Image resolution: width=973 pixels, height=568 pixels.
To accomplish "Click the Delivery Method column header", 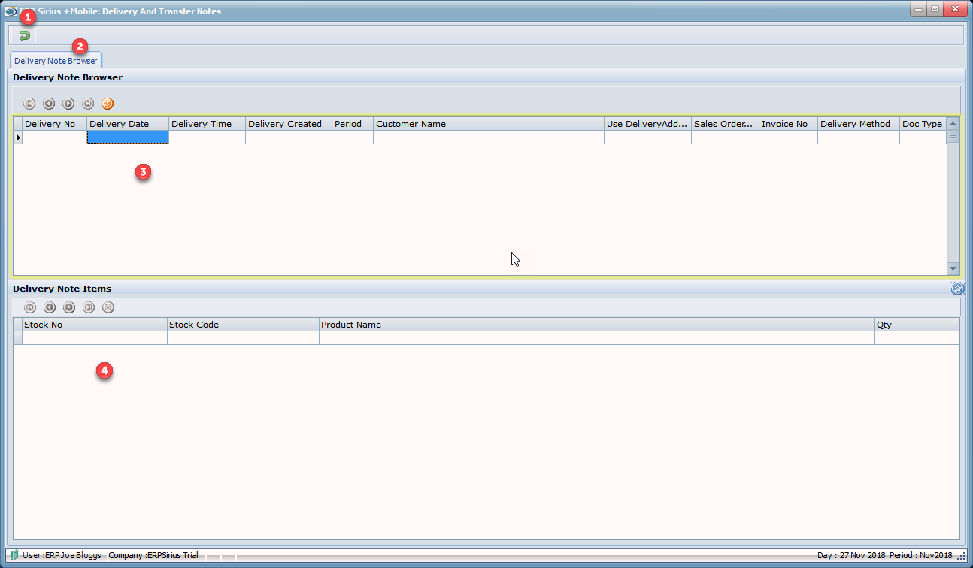I will pos(859,124).
